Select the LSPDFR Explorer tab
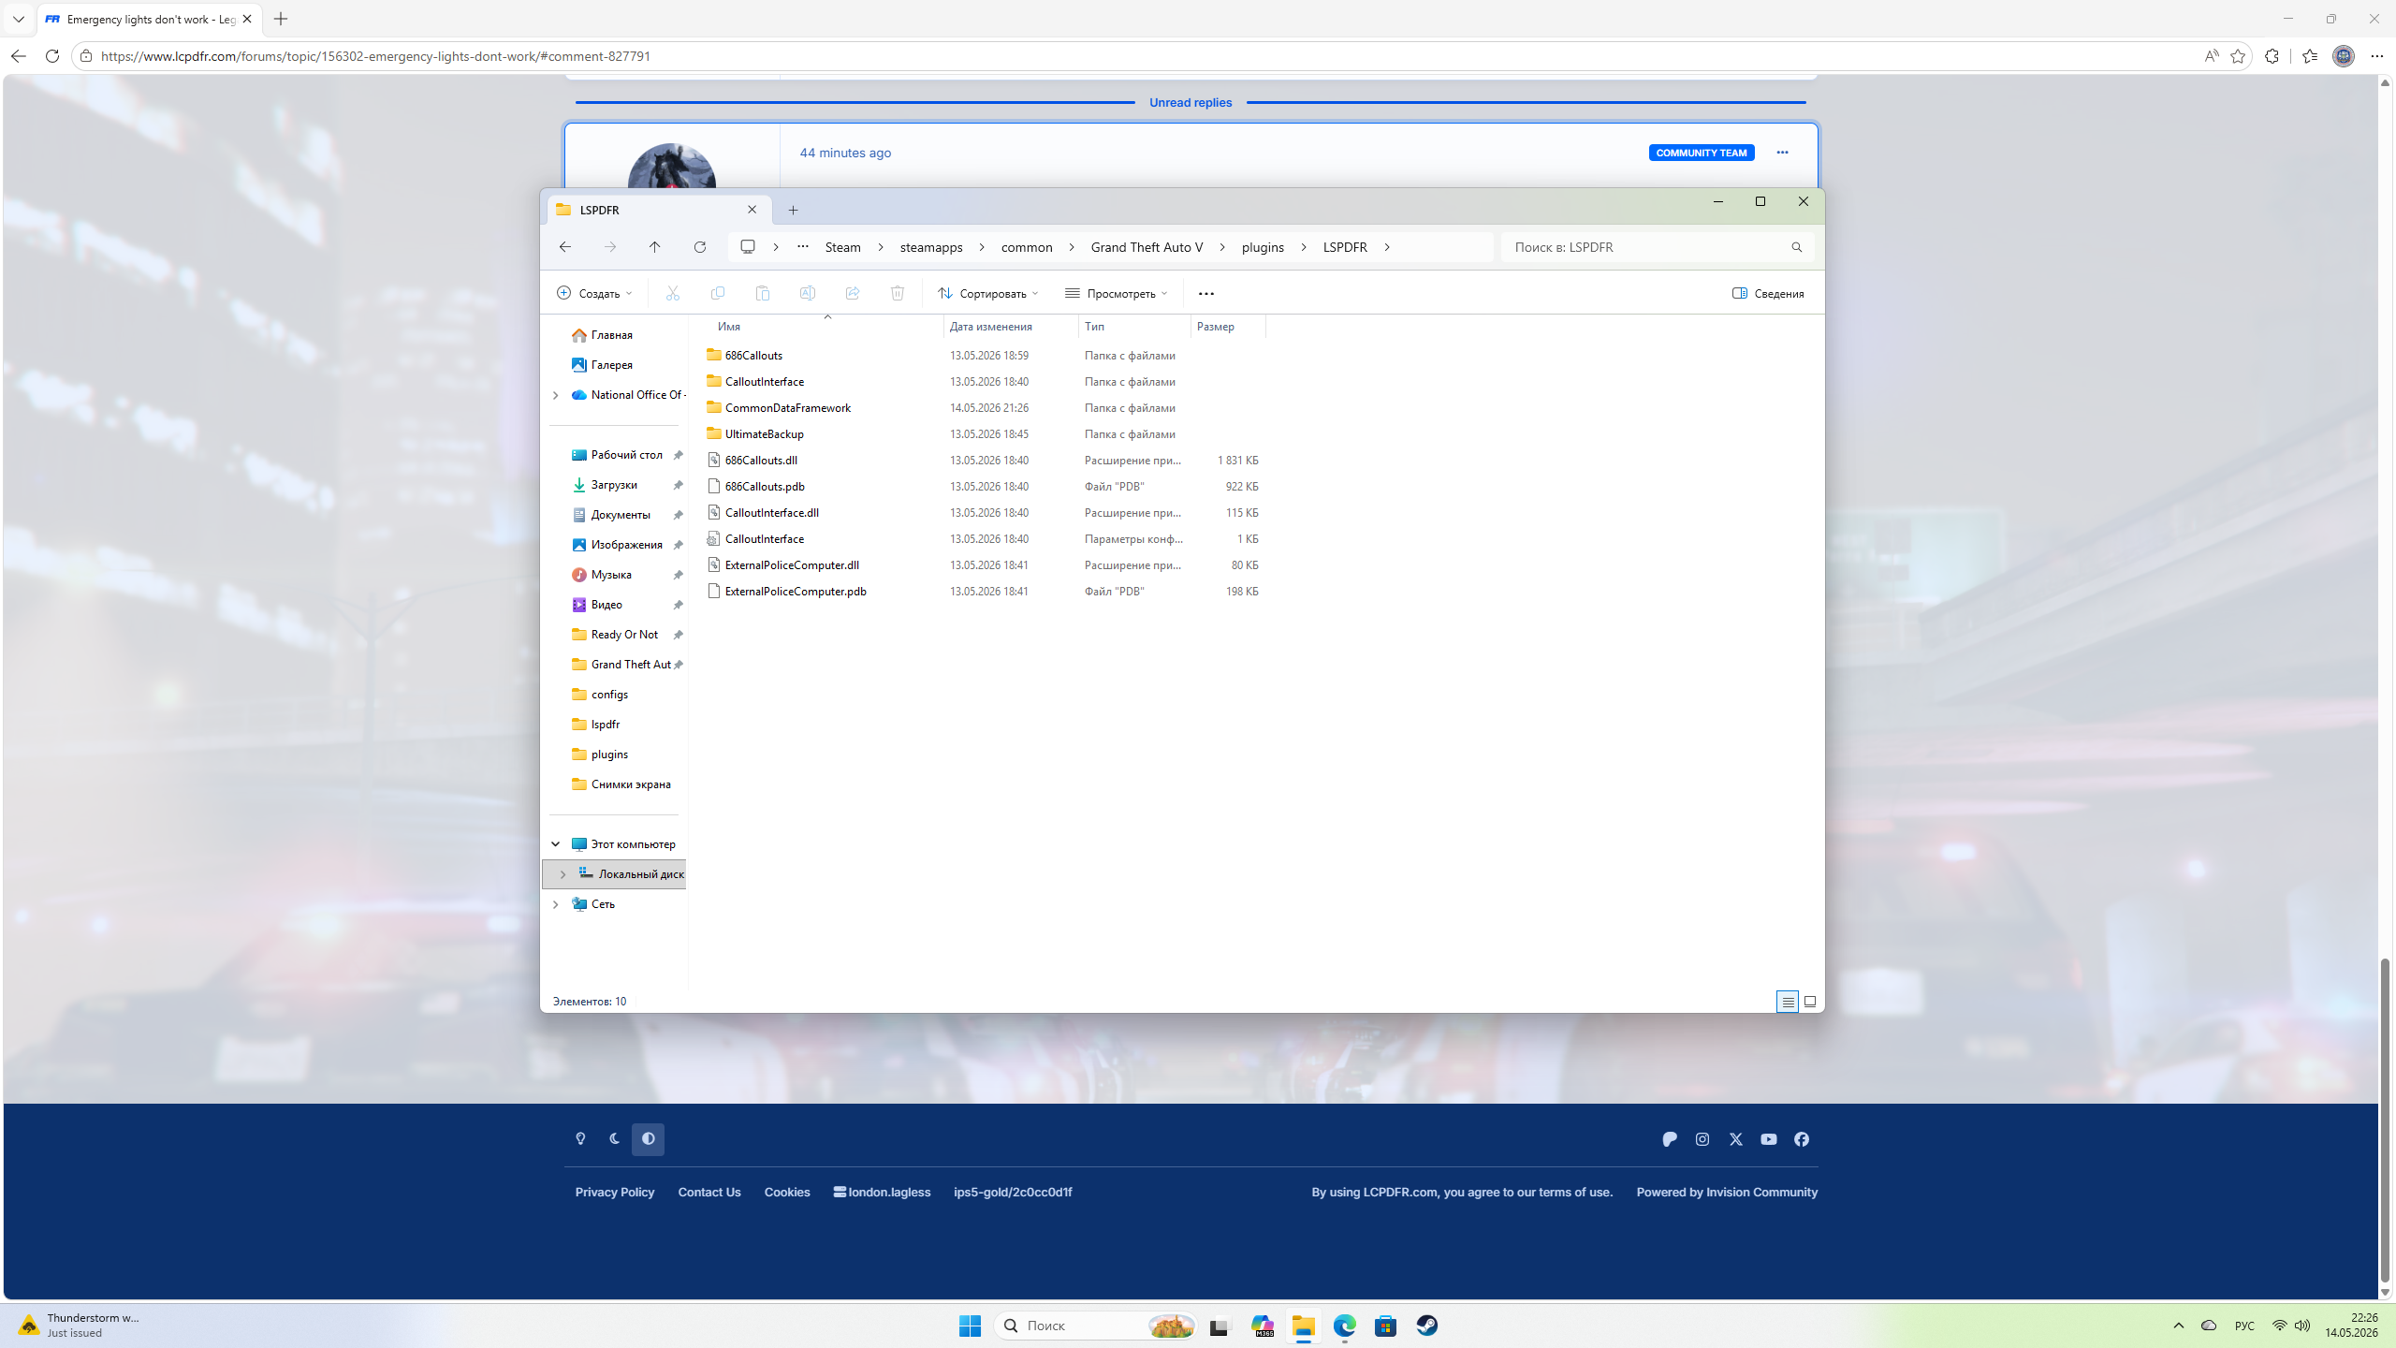 [657, 210]
